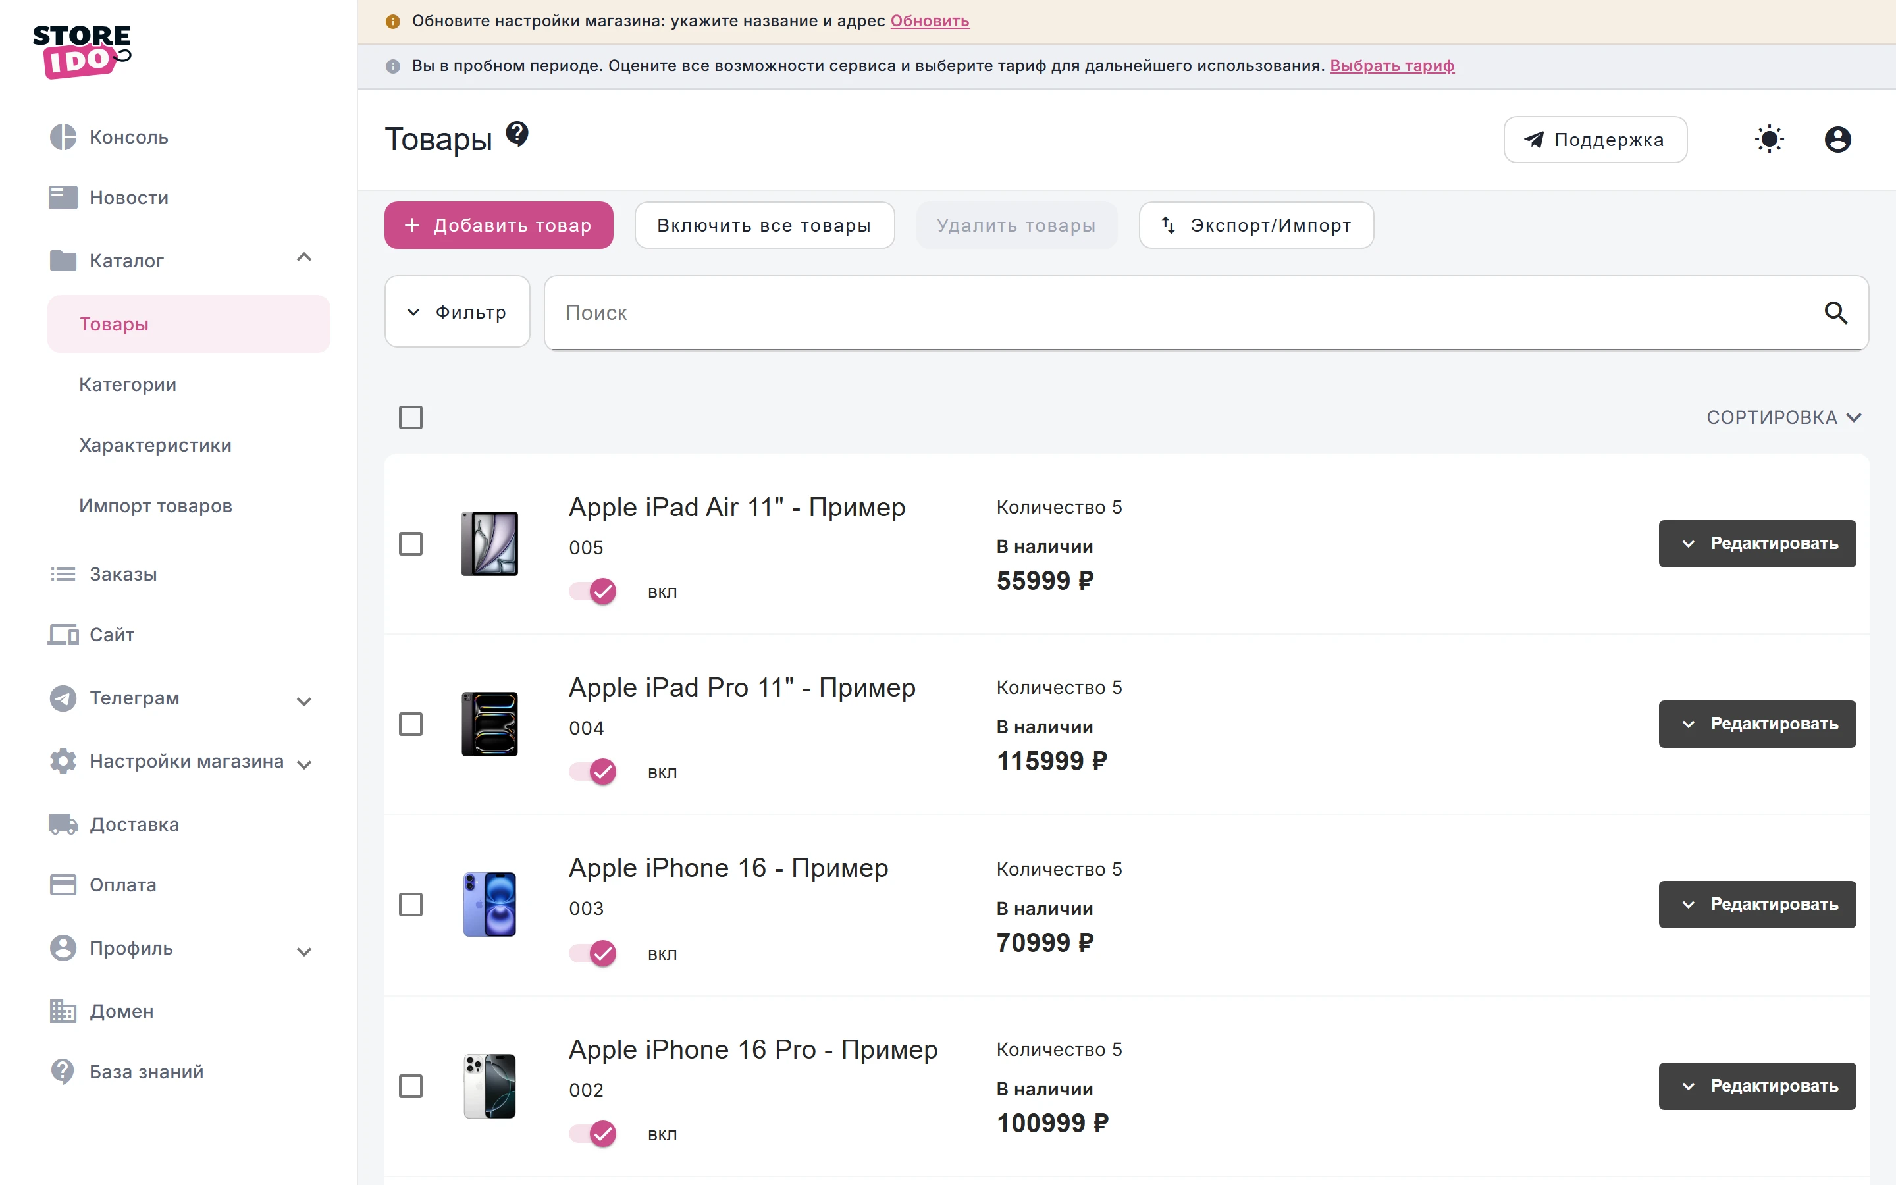The image size is (1896, 1185).
Task: Open the help question mark next to Товары
Action: pyautogui.click(x=517, y=134)
